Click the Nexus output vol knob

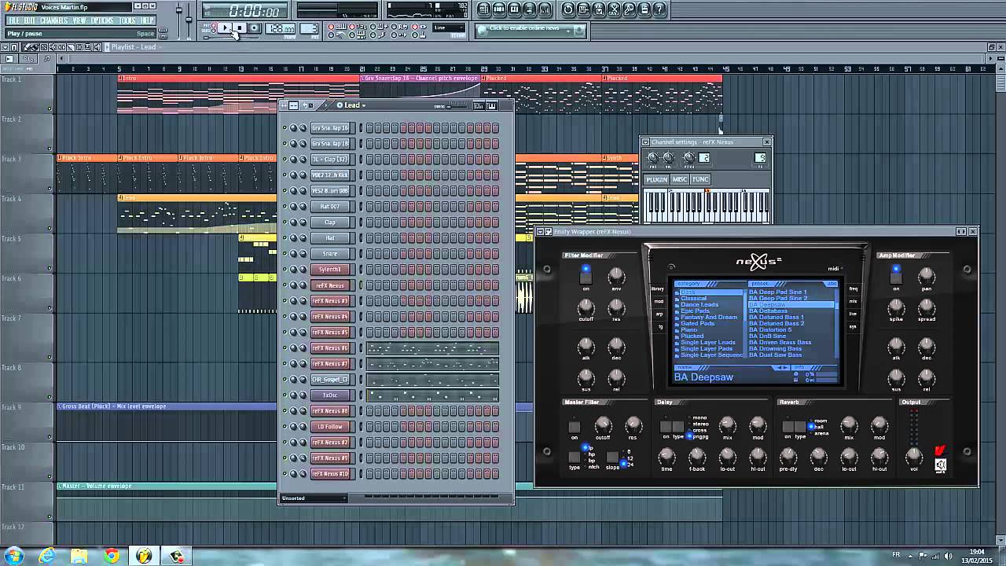tap(914, 455)
